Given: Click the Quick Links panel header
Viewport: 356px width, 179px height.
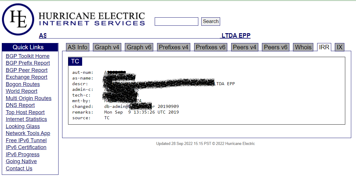Looking at the screenshot, I should click(30, 47).
